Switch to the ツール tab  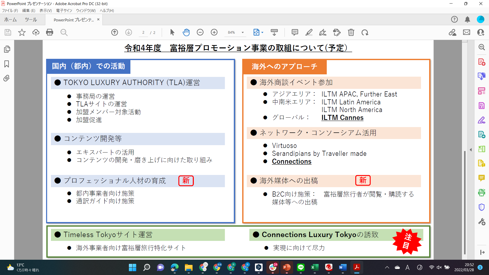coord(31,20)
